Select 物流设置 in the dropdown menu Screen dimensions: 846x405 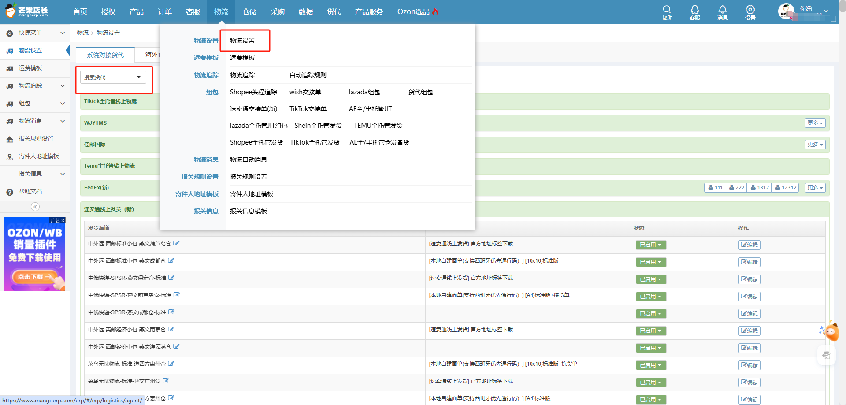pos(242,41)
